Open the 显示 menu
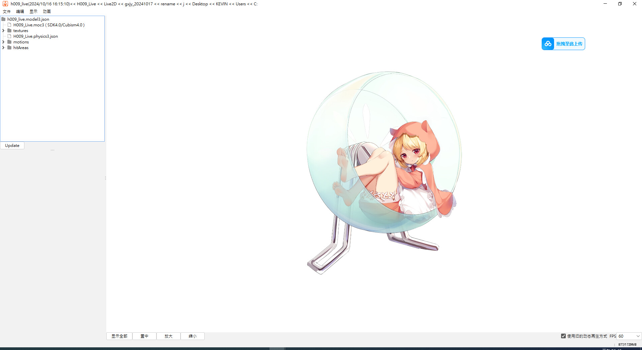This screenshot has height=350, width=642. (33, 11)
